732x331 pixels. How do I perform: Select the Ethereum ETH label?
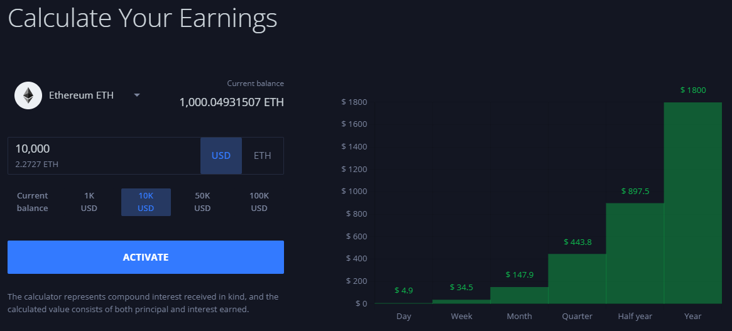click(x=81, y=95)
